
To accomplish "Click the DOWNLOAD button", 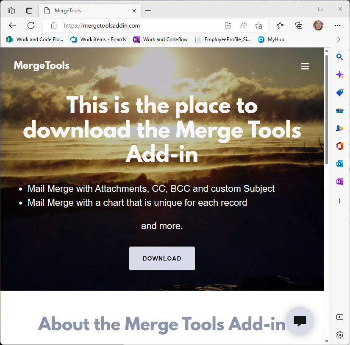I will [162, 258].
